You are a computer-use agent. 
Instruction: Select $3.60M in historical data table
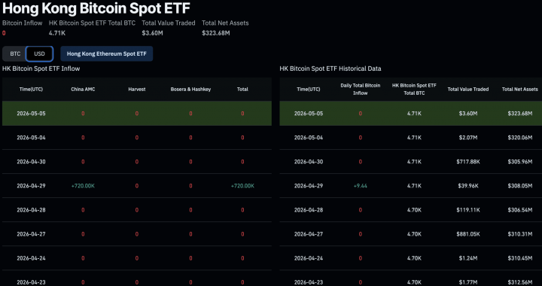point(468,114)
